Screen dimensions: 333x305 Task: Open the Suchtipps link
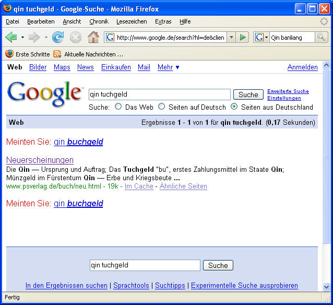click(x=170, y=285)
